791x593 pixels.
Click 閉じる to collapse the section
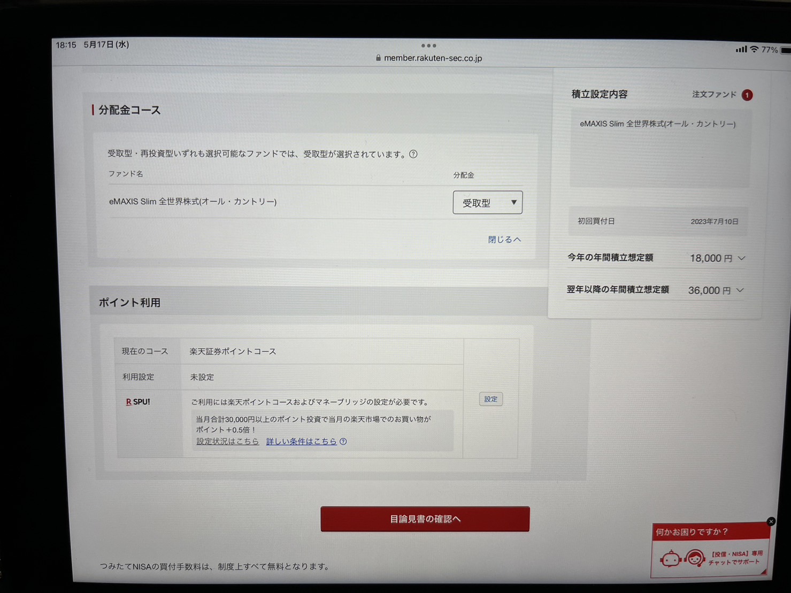(x=504, y=240)
